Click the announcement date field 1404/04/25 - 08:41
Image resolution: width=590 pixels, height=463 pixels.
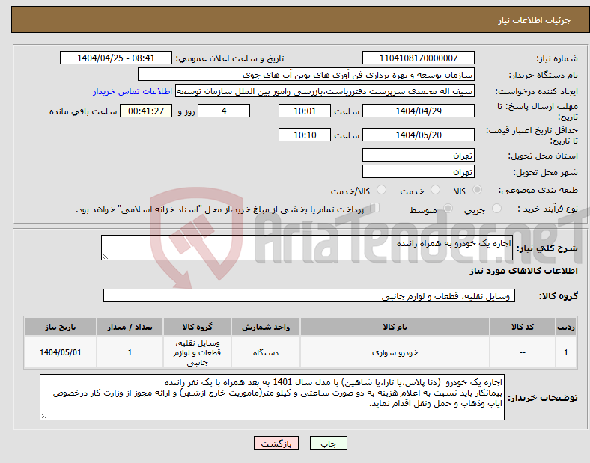point(116,58)
